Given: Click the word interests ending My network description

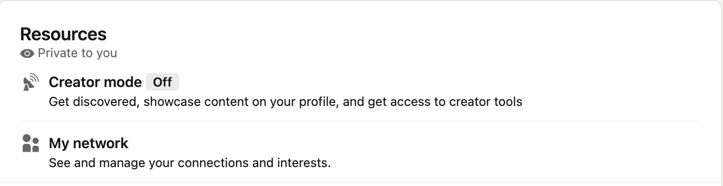Looking at the screenshot, I should point(307,163).
